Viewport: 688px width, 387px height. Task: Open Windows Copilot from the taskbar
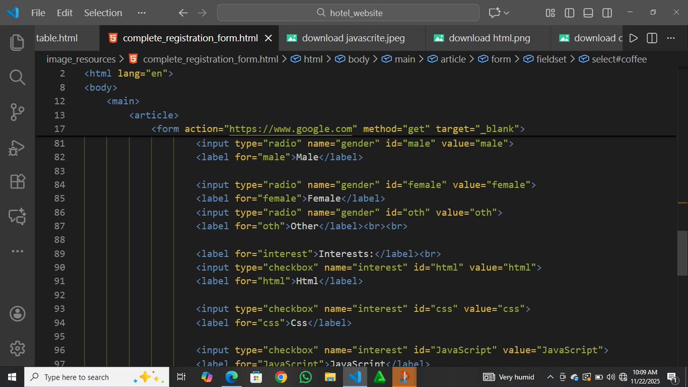point(207,377)
